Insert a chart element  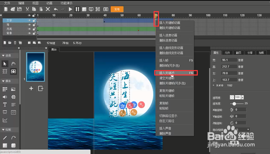5,120
